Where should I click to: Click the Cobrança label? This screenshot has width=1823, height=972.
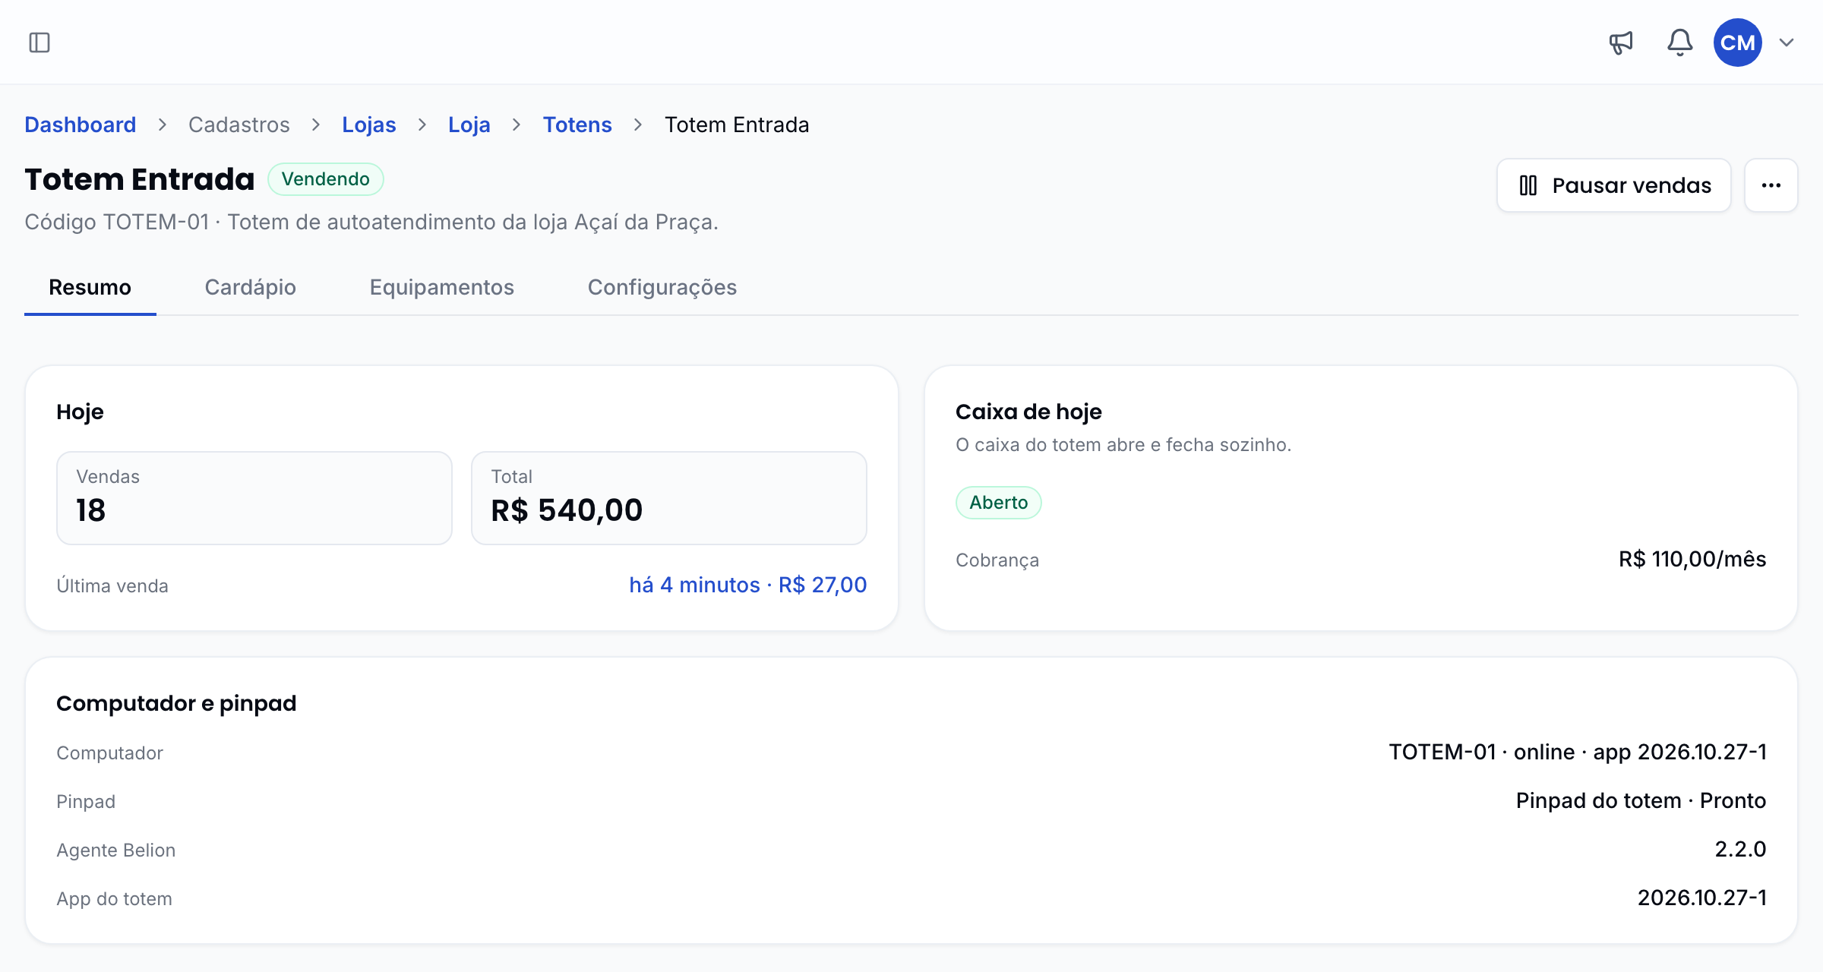coord(997,560)
